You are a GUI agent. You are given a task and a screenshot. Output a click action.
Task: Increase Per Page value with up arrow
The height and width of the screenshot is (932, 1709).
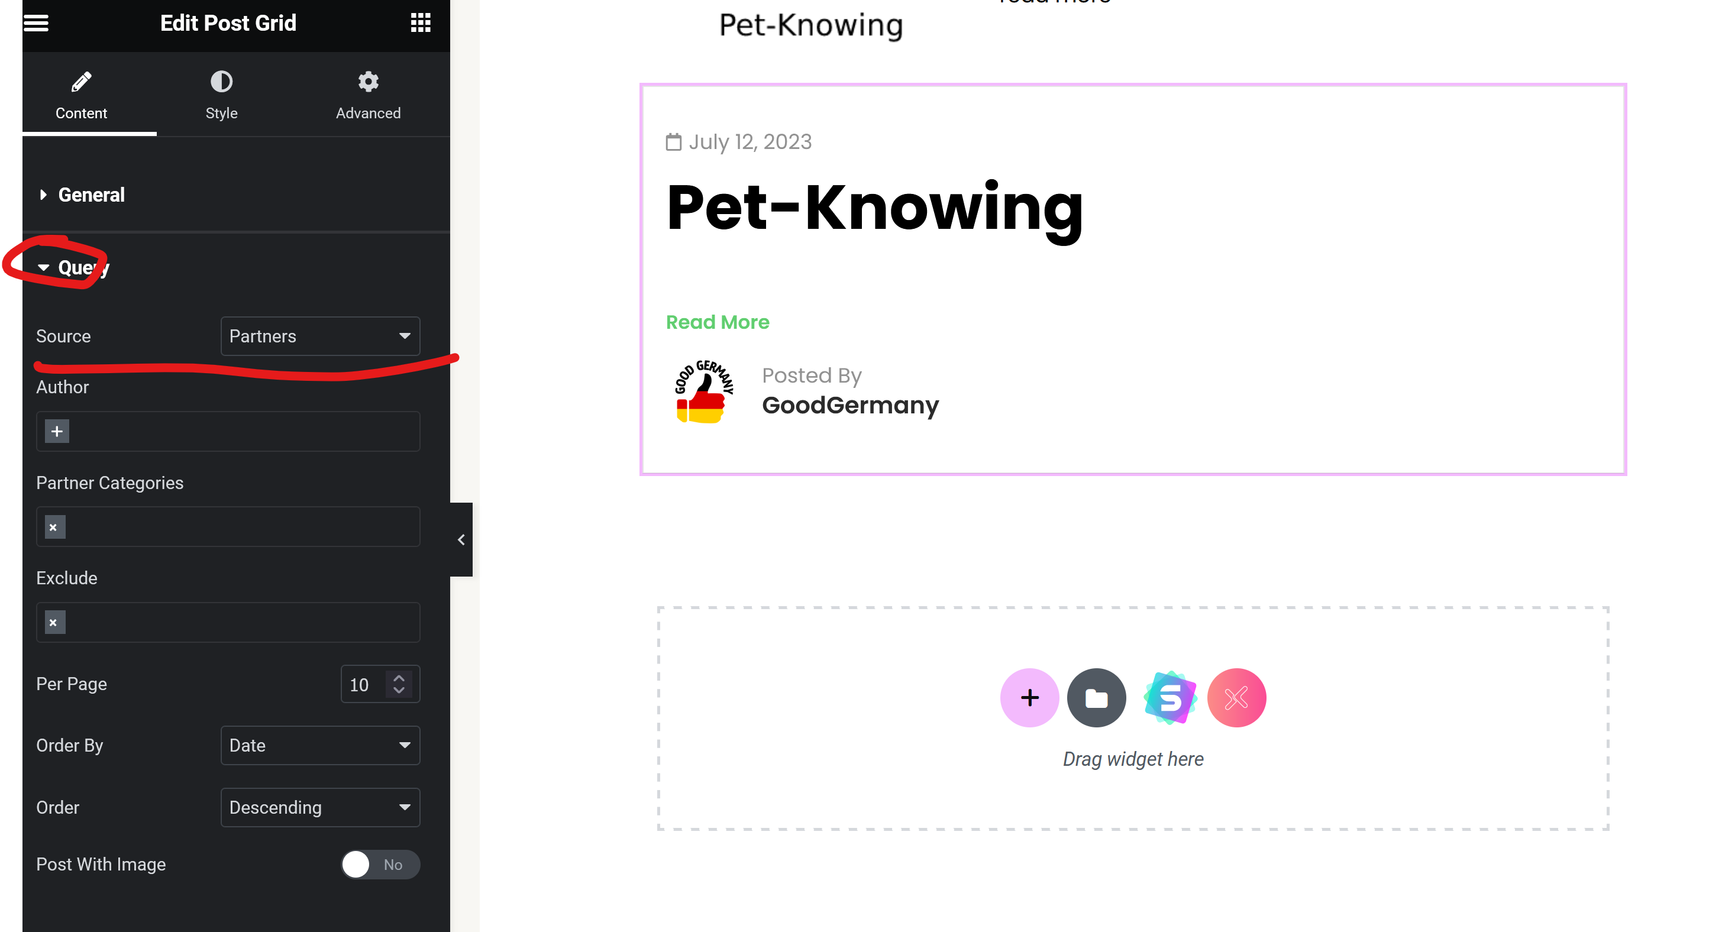click(x=399, y=678)
